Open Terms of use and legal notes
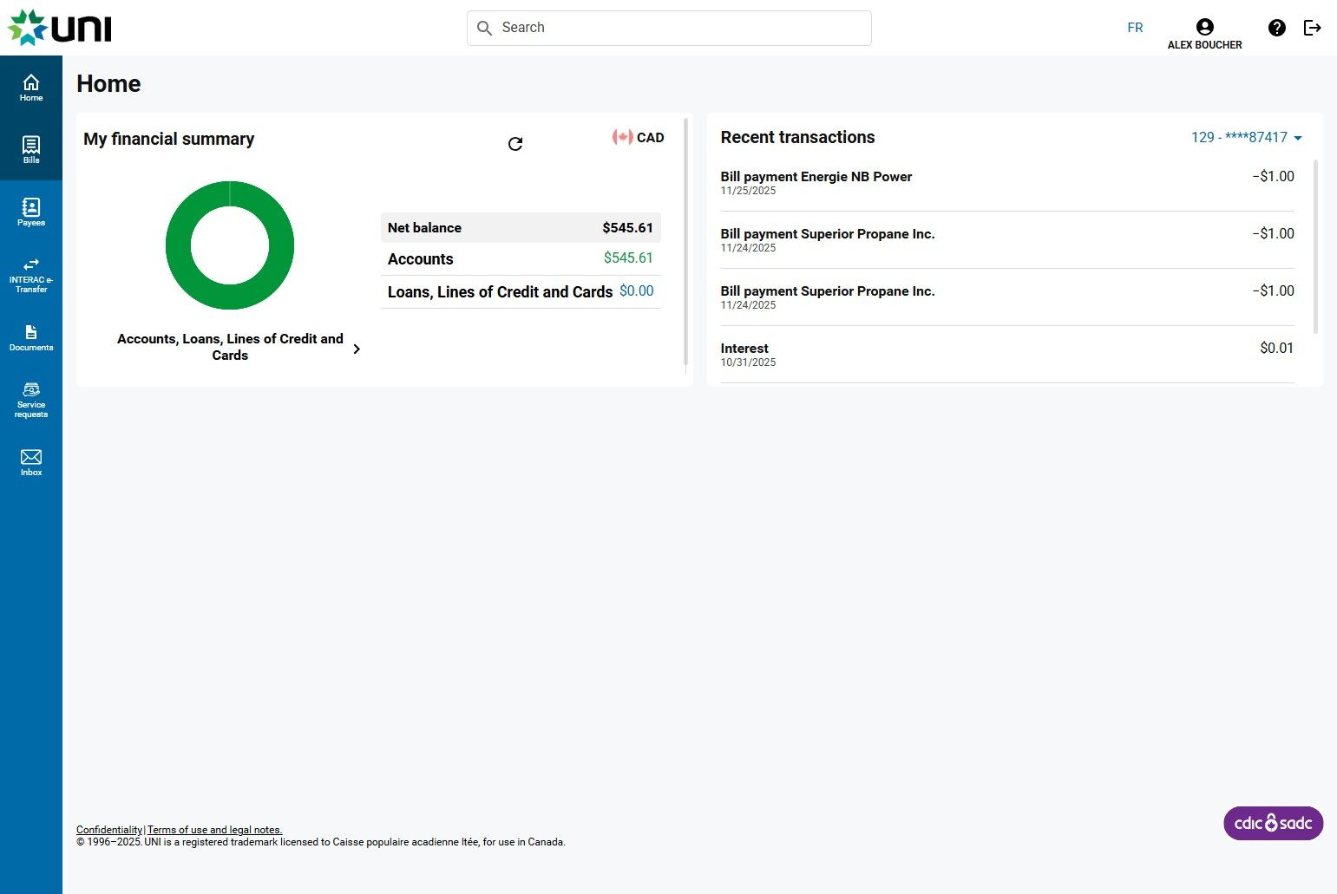This screenshot has width=1337, height=894. (214, 830)
